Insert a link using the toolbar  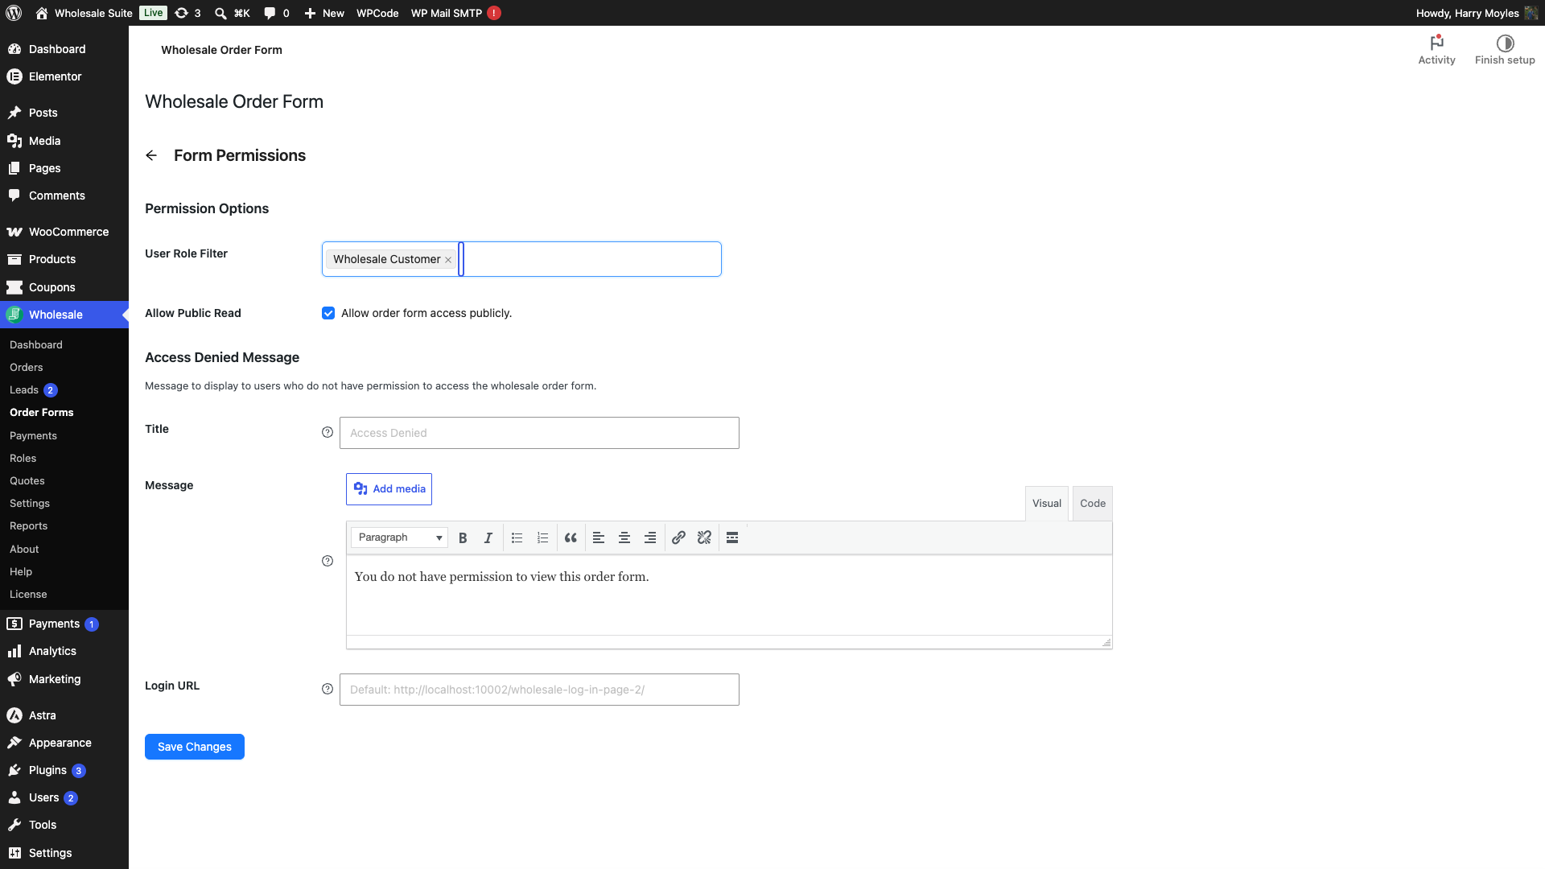click(x=678, y=537)
